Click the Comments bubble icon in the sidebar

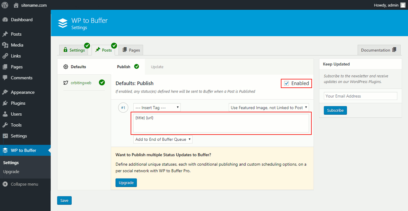click(5, 78)
